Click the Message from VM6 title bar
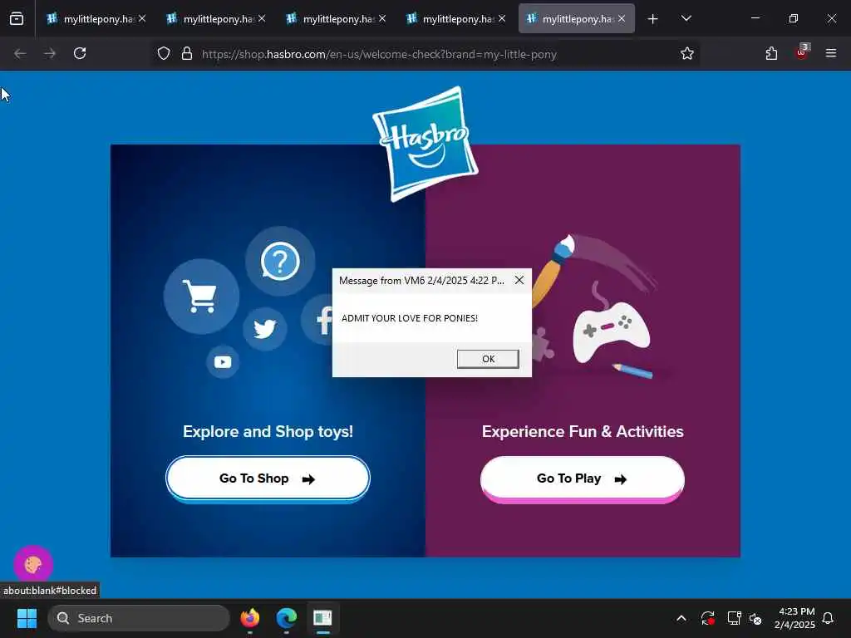The height and width of the screenshot is (638, 851). [x=421, y=281]
